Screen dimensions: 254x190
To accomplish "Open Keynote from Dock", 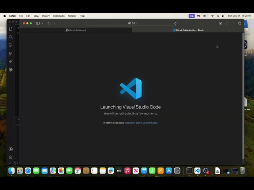I will [x=144, y=171].
